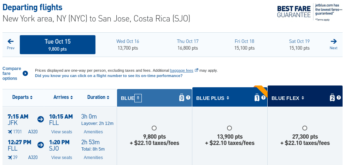Click the Blue Plus help question mark
This screenshot has width=344, height=165.
[x=263, y=97]
